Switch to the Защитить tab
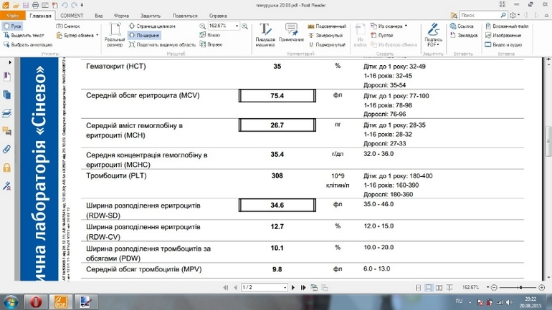552x310 pixels. [x=151, y=15]
